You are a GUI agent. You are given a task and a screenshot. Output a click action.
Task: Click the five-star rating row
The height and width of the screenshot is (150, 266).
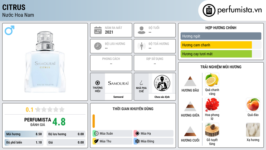point(50,109)
